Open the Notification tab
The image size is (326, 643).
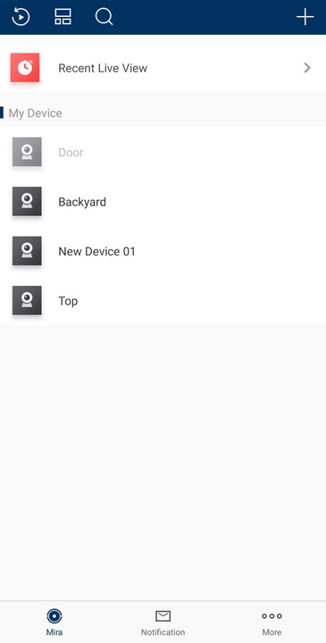pyautogui.click(x=163, y=622)
